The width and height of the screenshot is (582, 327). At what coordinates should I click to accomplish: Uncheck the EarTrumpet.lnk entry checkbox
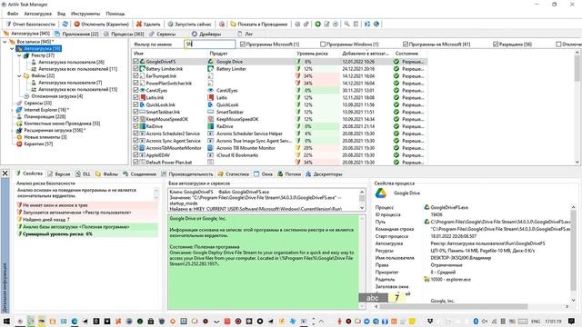135,76
